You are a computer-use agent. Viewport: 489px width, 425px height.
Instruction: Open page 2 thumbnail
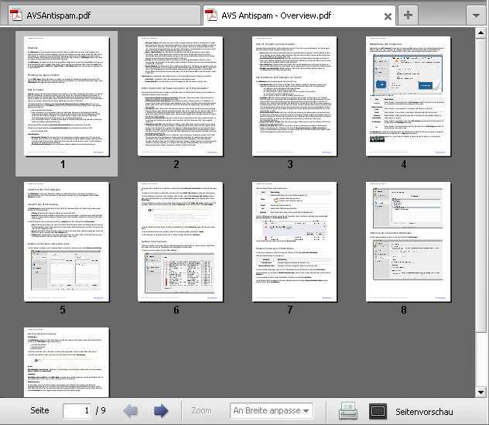coord(180,96)
